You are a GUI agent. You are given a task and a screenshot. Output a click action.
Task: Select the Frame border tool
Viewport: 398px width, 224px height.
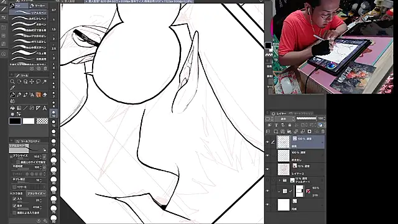coord(32,108)
